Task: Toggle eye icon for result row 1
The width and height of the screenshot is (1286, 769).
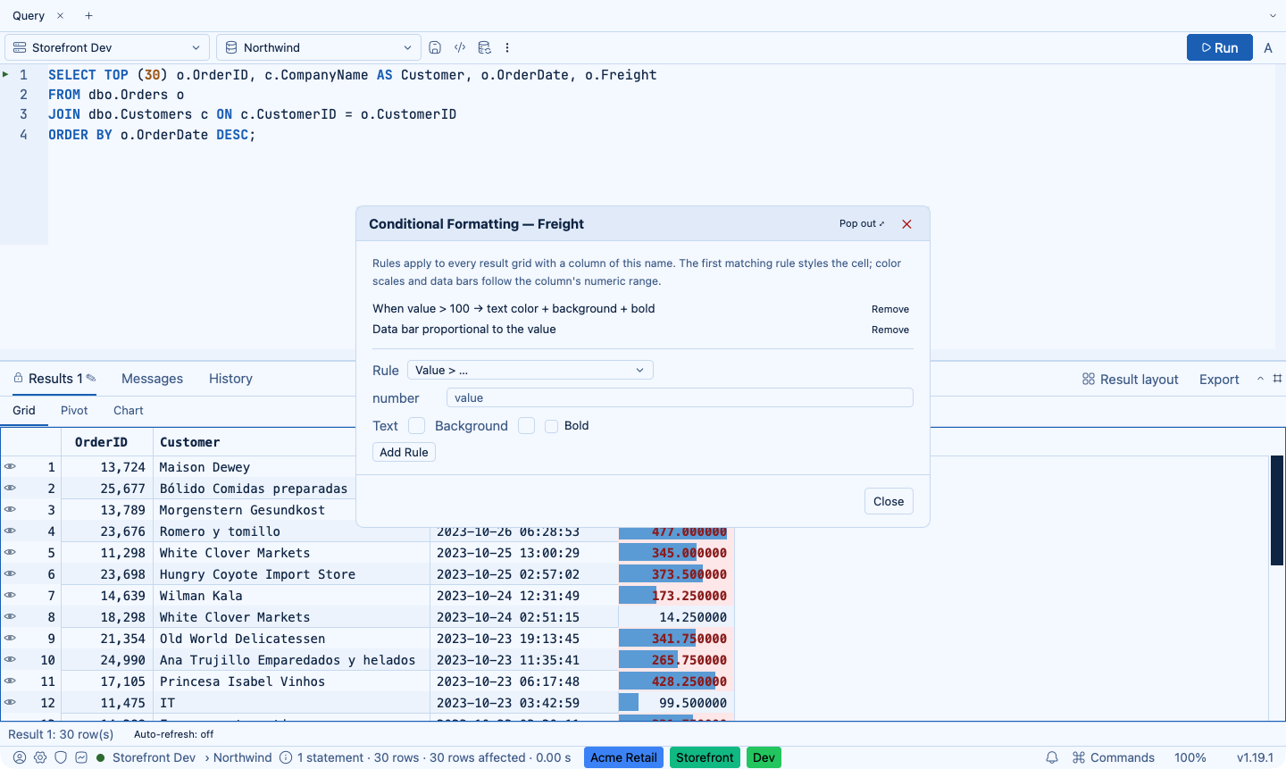Action: point(10,467)
